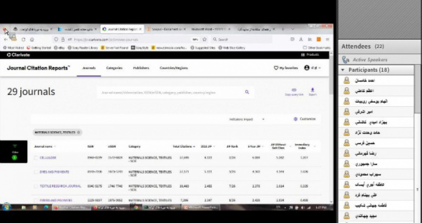Click the zoom level indicator in address bar

pos(195,39)
